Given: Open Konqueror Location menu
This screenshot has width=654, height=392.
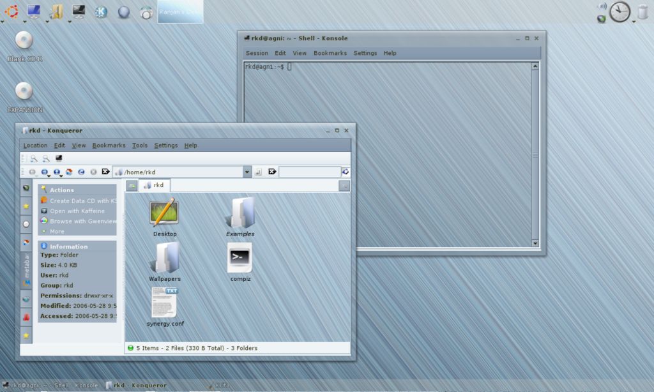Looking at the screenshot, I should (x=35, y=145).
